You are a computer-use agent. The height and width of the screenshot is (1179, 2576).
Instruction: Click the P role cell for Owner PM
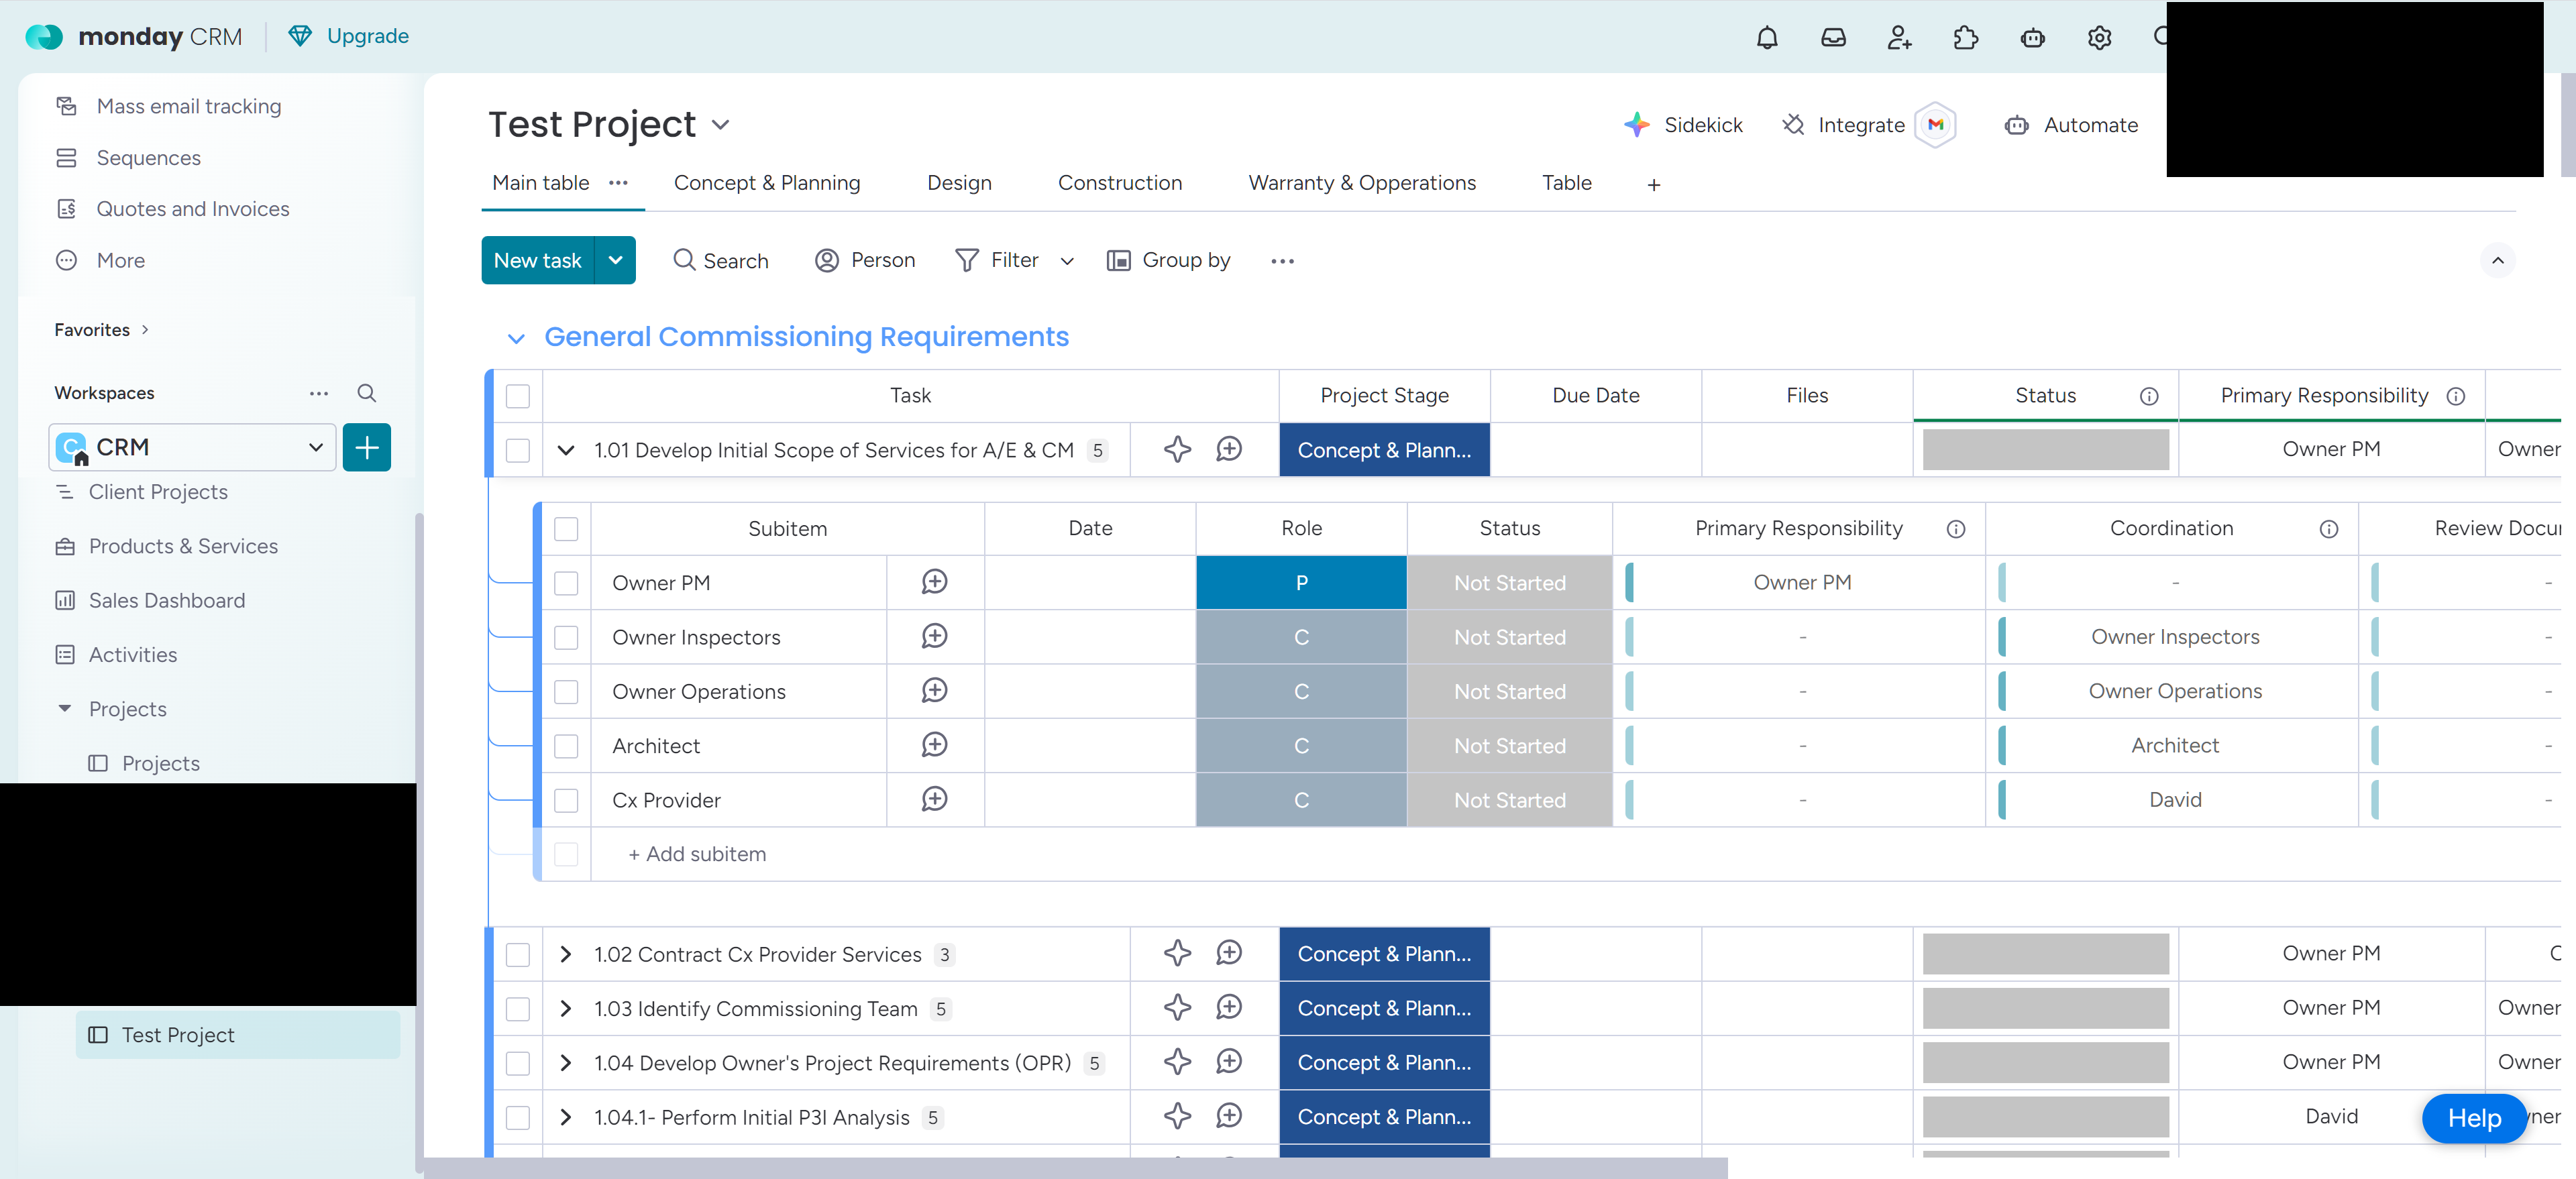coord(1301,583)
